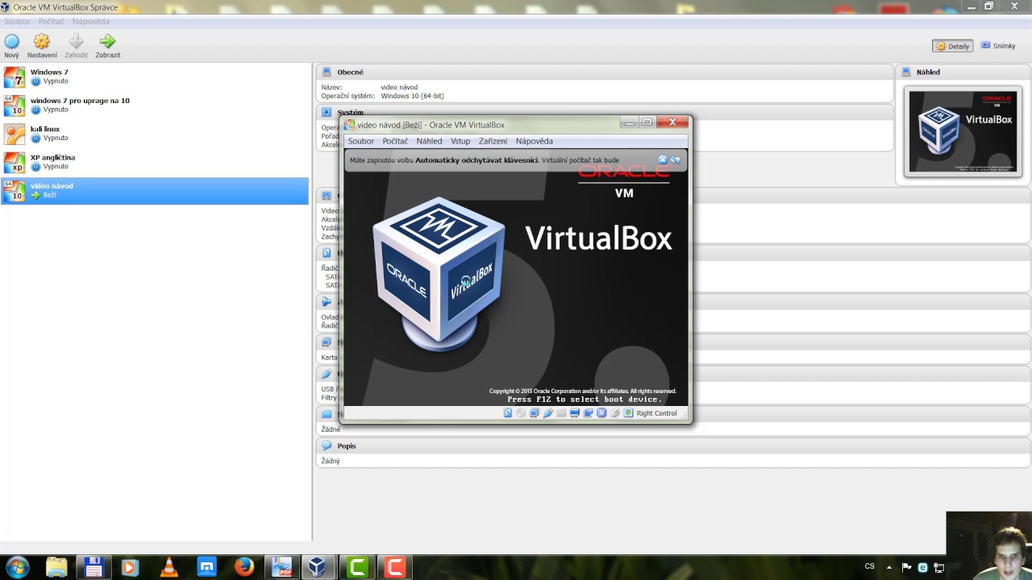Screen dimensions: 1032x580
Task: Click the audio speaker section icon in manager details
Action: [x=327, y=301]
